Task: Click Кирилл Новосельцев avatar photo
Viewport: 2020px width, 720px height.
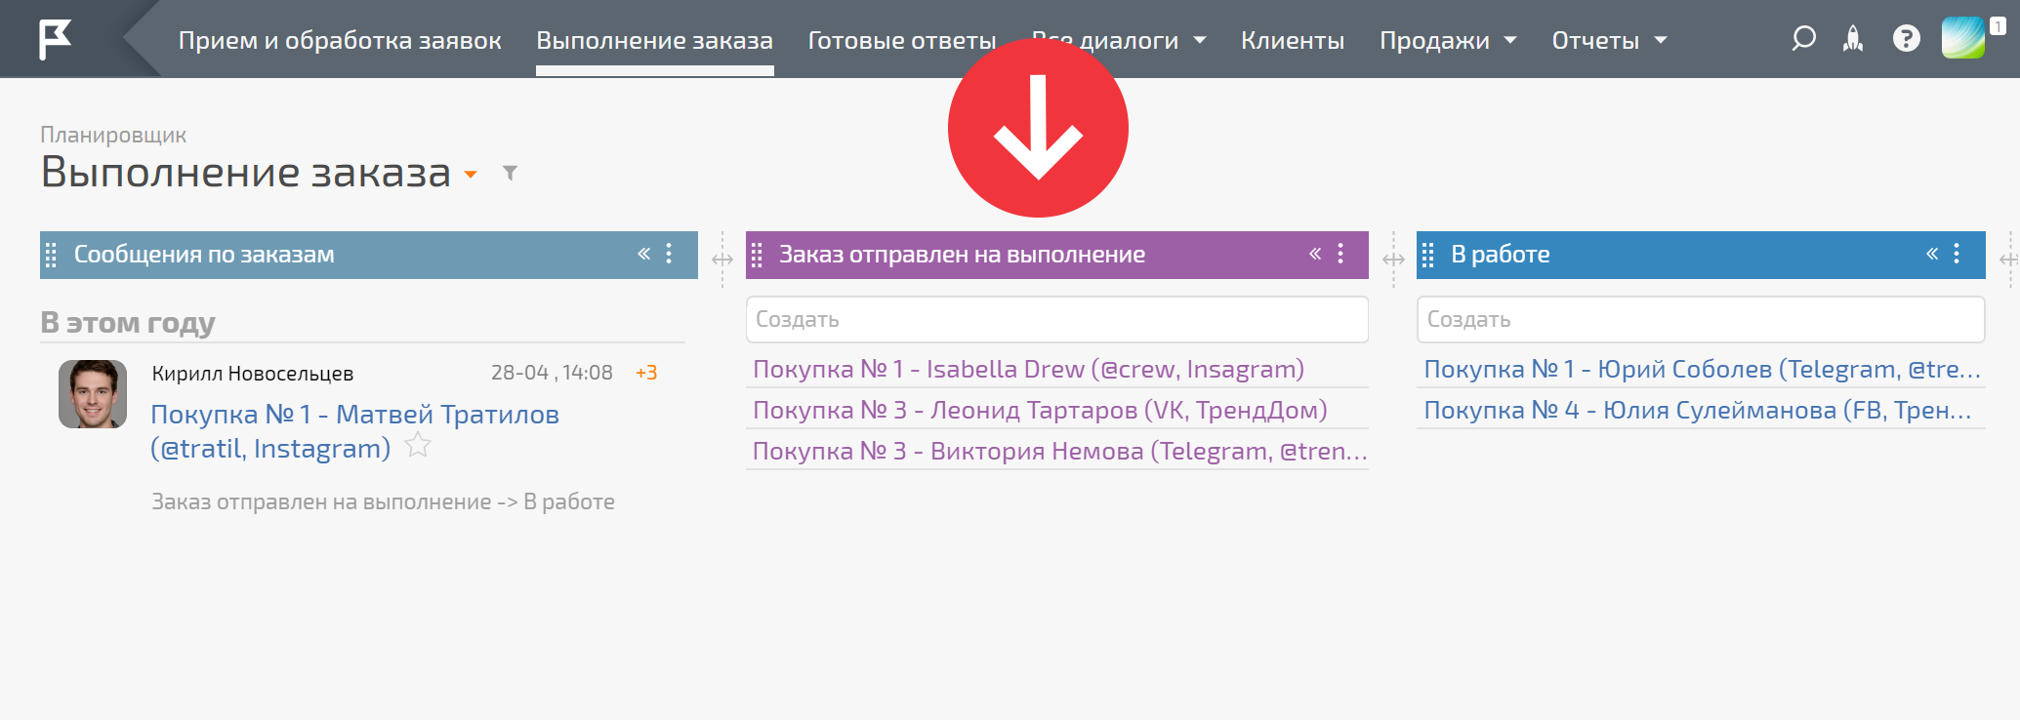Action: 93,394
